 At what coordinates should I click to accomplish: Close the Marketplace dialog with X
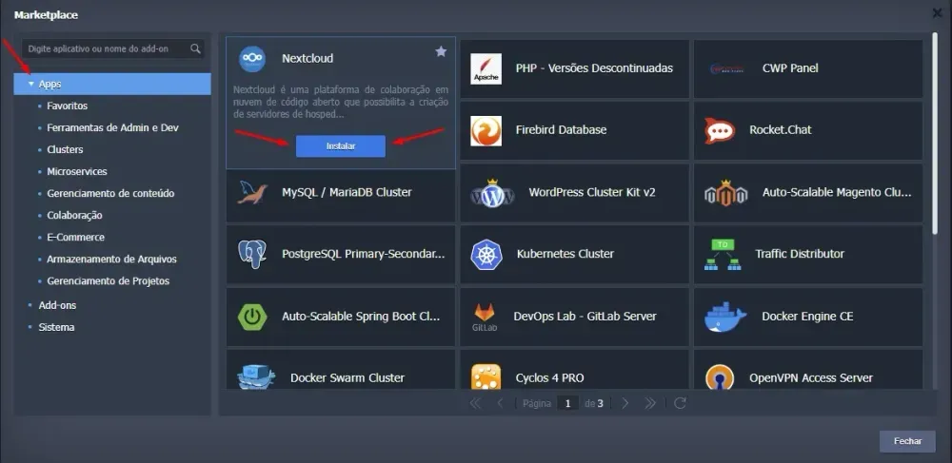(x=938, y=13)
